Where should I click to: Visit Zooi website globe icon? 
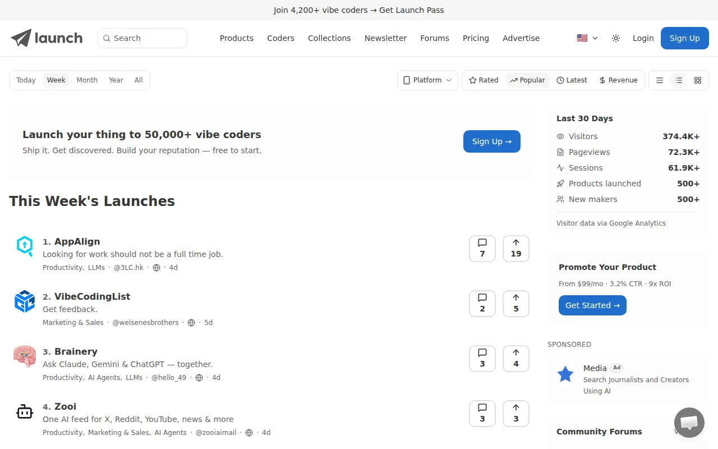(x=249, y=433)
